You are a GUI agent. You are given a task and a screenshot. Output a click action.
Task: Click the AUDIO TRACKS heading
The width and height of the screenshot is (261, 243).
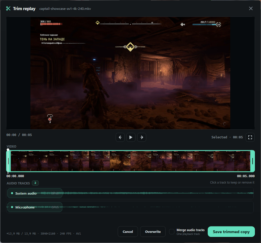point(18,183)
